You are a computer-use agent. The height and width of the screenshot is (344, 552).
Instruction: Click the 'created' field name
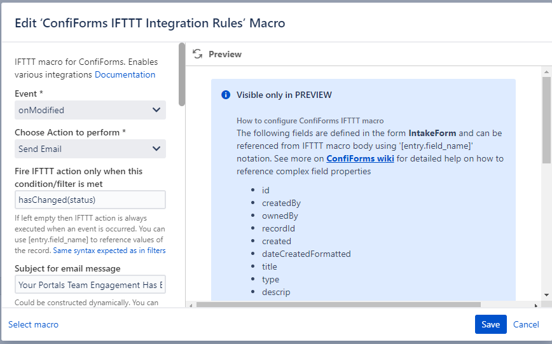click(277, 241)
